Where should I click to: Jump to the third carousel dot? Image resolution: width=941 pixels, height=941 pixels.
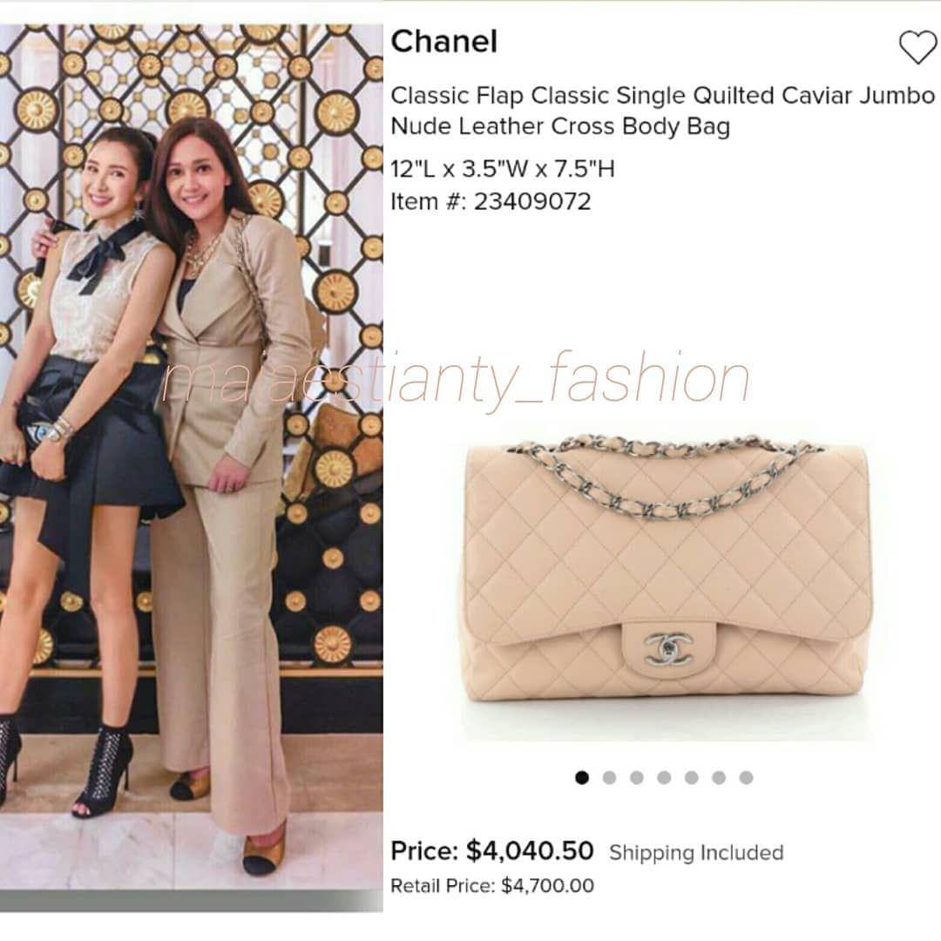tap(637, 778)
